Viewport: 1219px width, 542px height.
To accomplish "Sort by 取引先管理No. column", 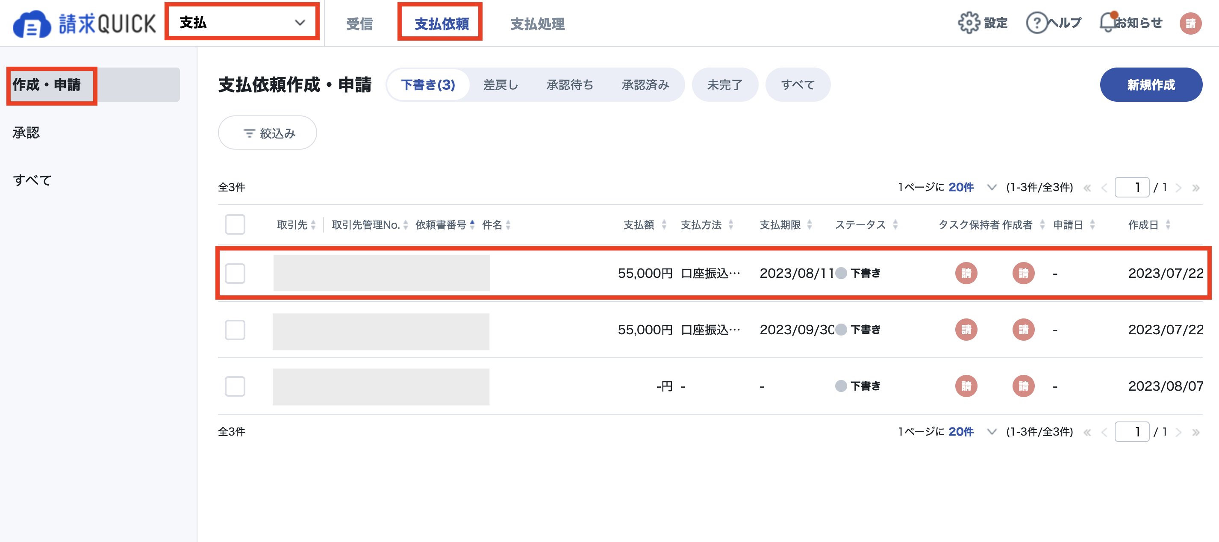I will pyautogui.click(x=406, y=225).
